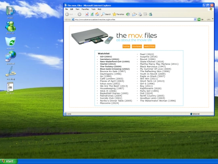Click 'Black Narcissus (1947)' entry
The height and width of the screenshot is (164, 218).
pyautogui.click(x=153, y=66)
